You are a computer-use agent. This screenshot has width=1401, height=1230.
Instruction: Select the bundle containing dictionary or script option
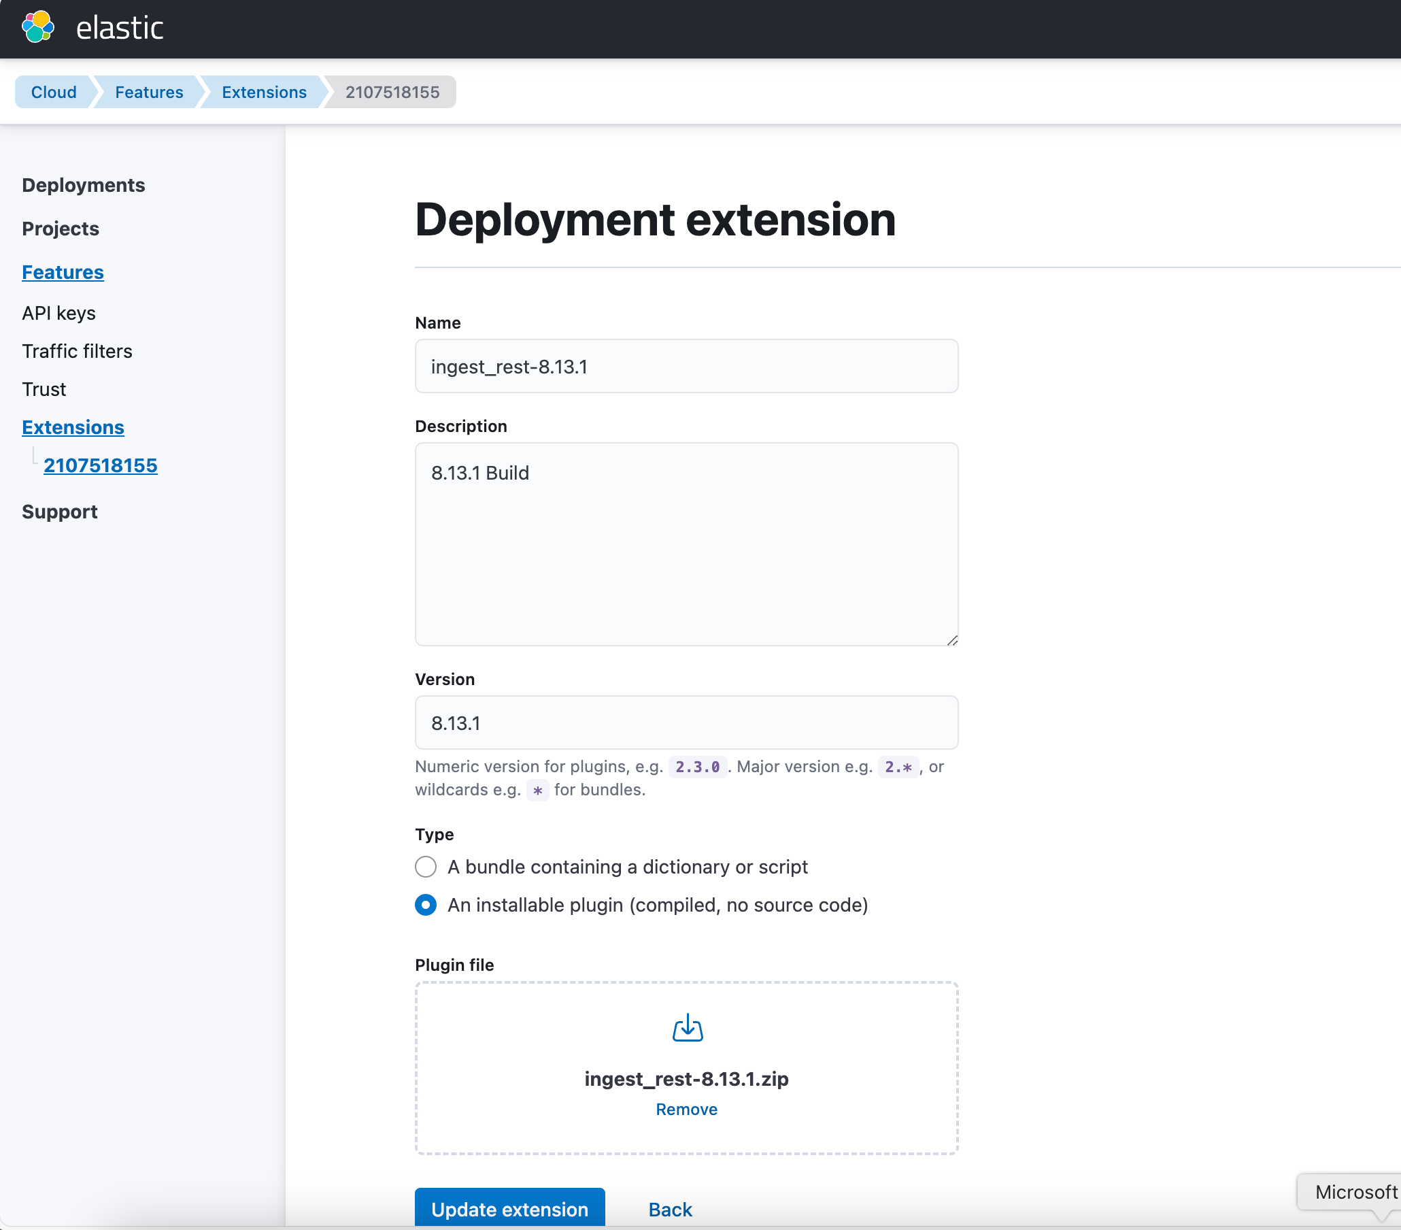[x=426, y=867]
